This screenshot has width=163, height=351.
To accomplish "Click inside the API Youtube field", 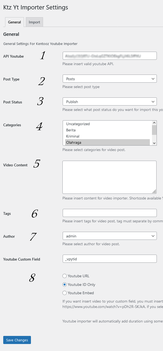I will tap(109, 55).
